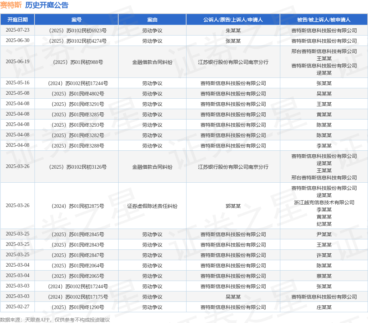368x323 pixels.
Task: Click 劳动争议 in the 苏01民终1290号 row
Action: point(152,307)
